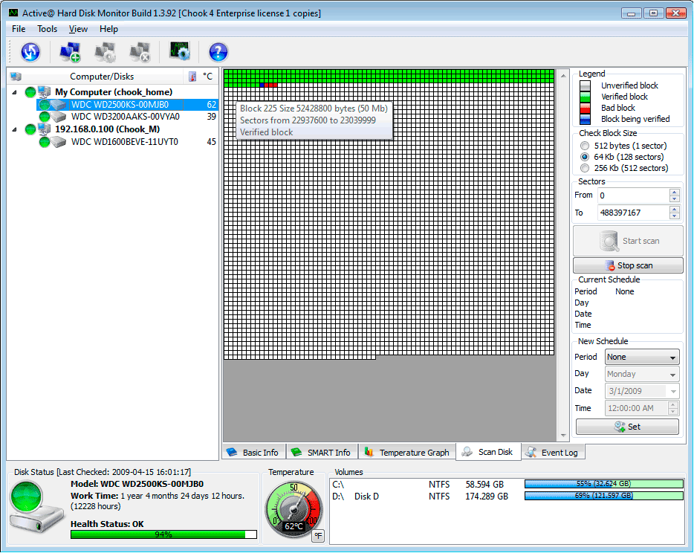
Task: Switch to the SMART Info tab
Action: [320, 452]
